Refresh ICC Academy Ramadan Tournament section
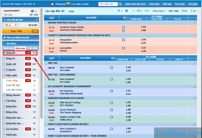 click(195, 86)
